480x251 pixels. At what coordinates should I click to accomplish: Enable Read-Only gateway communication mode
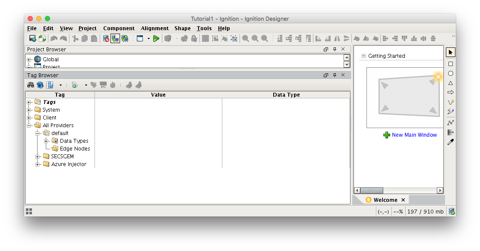[x=115, y=38]
